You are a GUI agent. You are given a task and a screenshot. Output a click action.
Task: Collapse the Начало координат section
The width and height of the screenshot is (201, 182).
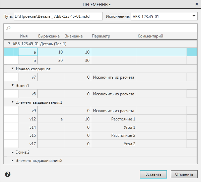coord(12,69)
